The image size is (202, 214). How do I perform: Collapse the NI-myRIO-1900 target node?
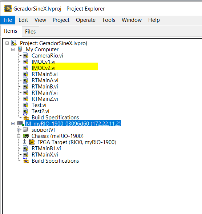[13, 124]
